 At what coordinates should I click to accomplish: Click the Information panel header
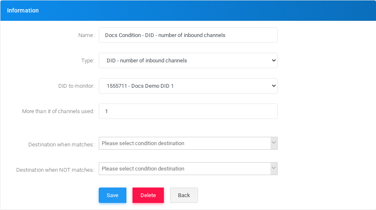[188, 10]
